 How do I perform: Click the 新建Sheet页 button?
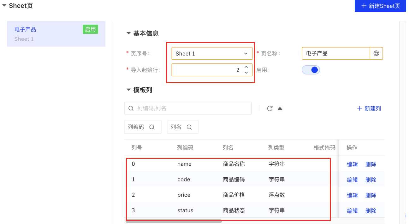point(380,6)
